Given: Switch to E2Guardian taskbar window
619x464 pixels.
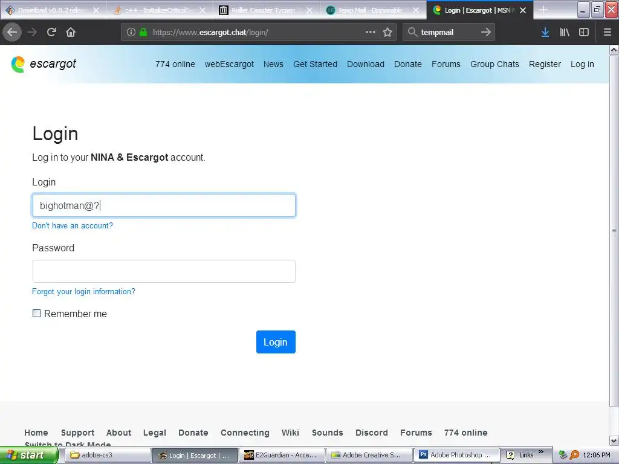Looking at the screenshot, I should (282, 455).
